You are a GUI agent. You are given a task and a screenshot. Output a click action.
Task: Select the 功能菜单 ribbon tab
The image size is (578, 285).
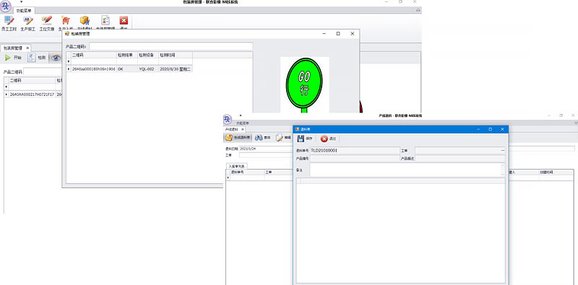click(x=23, y=10)
